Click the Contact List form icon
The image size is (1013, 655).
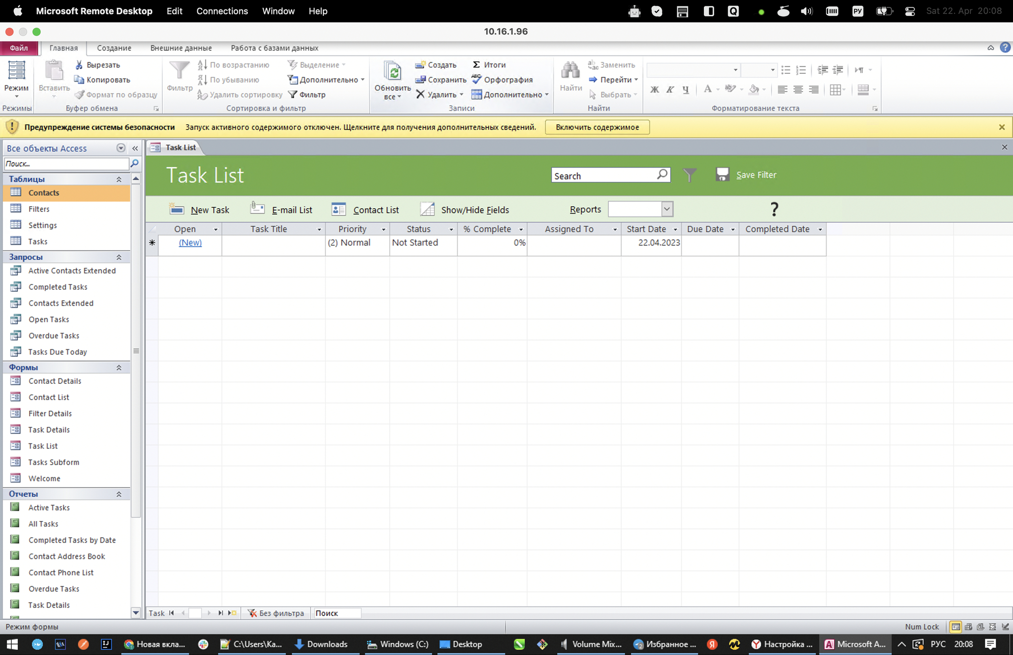coord(338,209)
